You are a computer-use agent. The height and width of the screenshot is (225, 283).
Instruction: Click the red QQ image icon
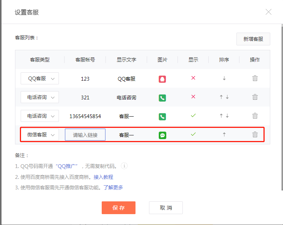[162, 79]
